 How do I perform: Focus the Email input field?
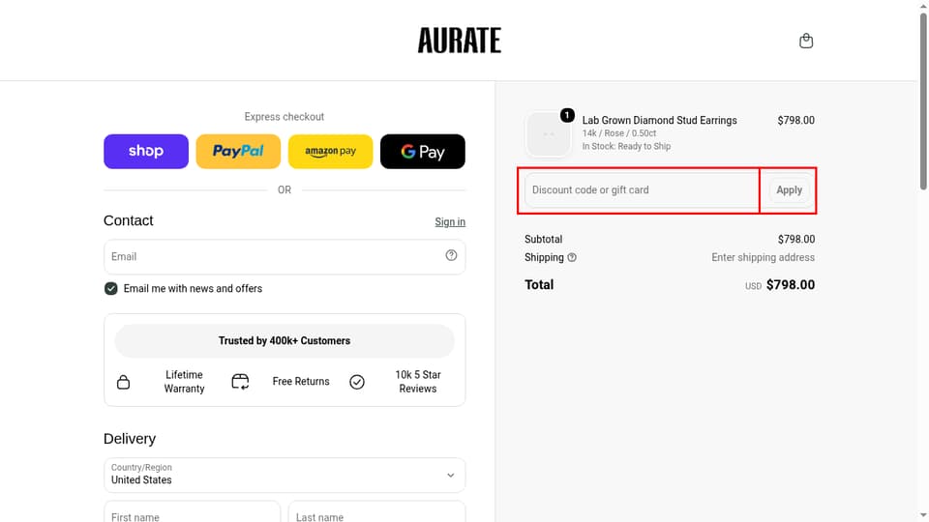(x=285, y=256)
